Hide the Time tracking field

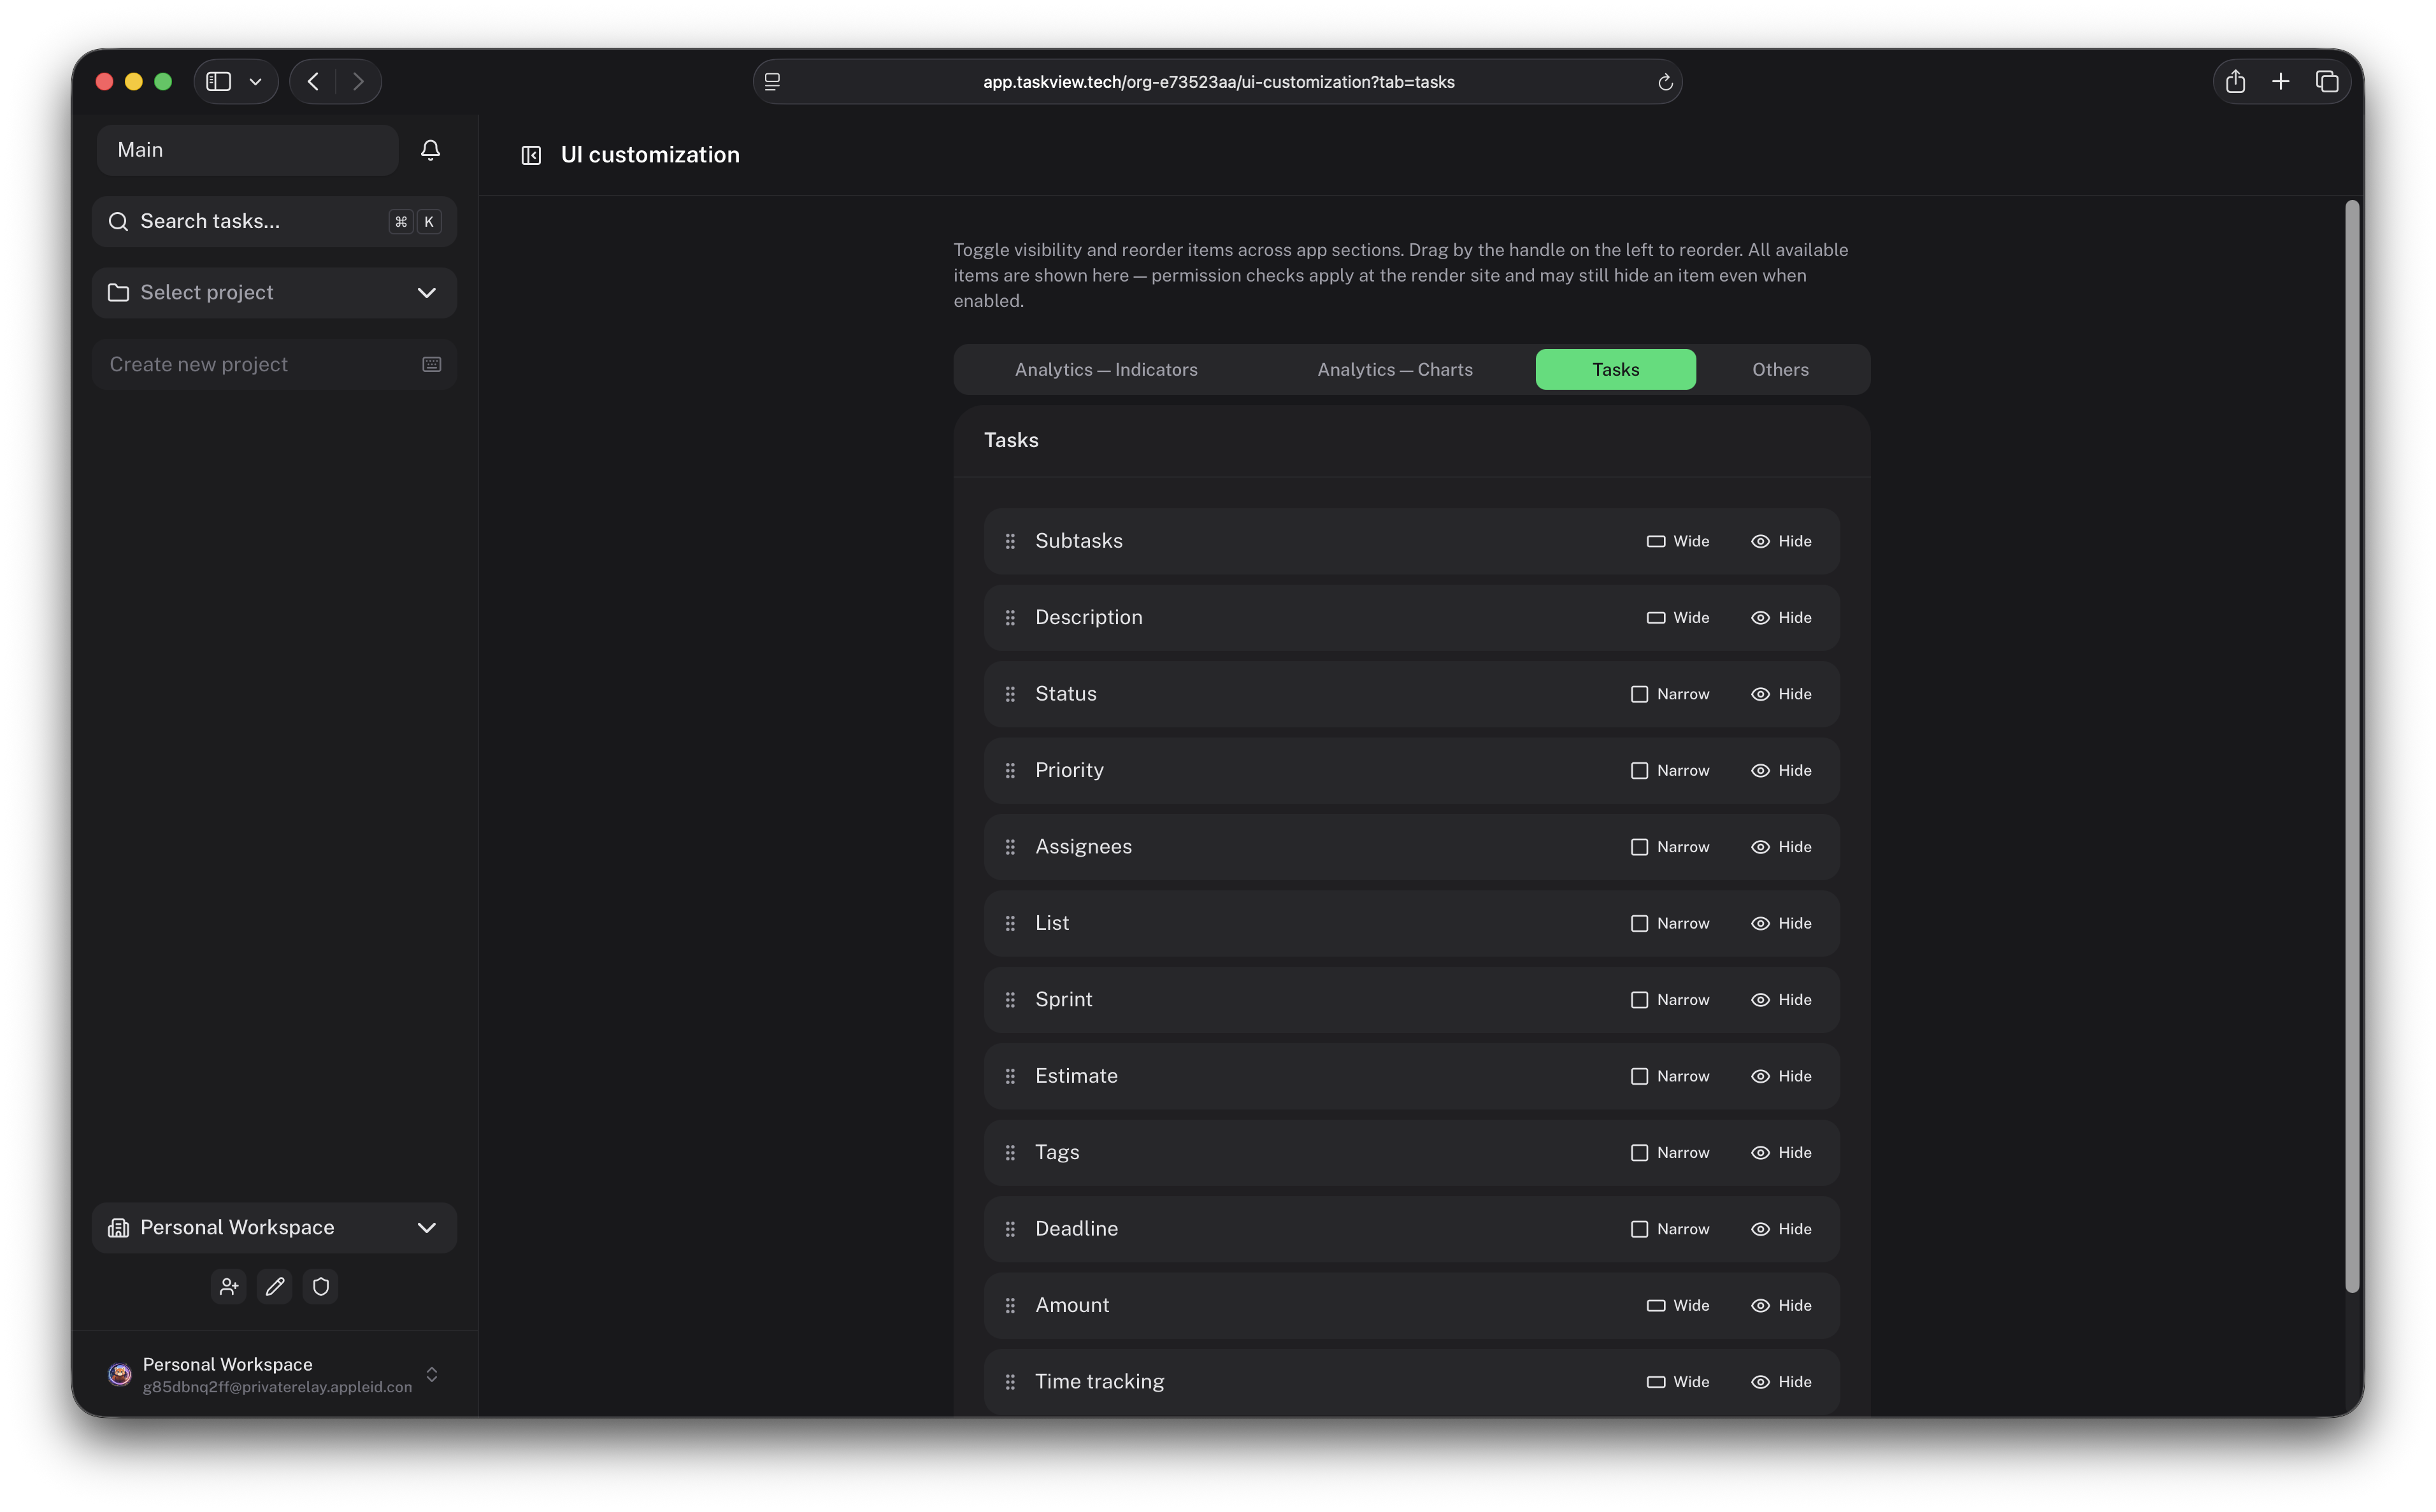[1781, 1382]
